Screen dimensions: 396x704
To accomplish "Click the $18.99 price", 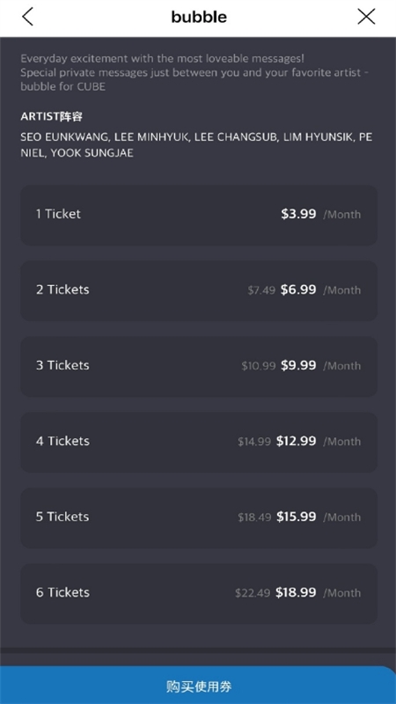I will tap(296, 592).
